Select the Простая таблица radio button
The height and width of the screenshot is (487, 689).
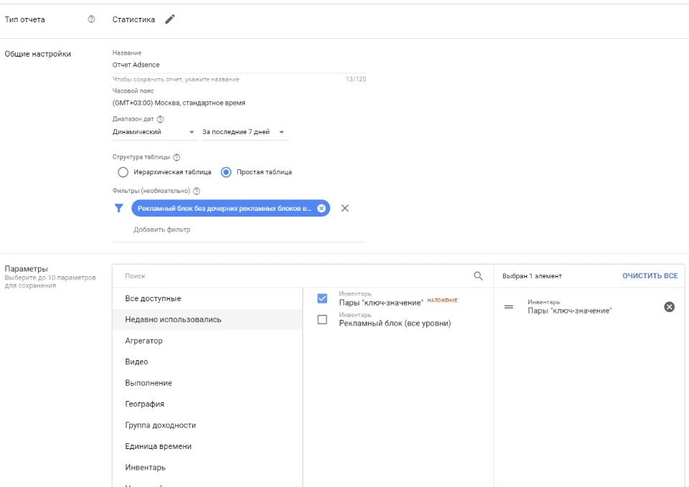point(226,172)
